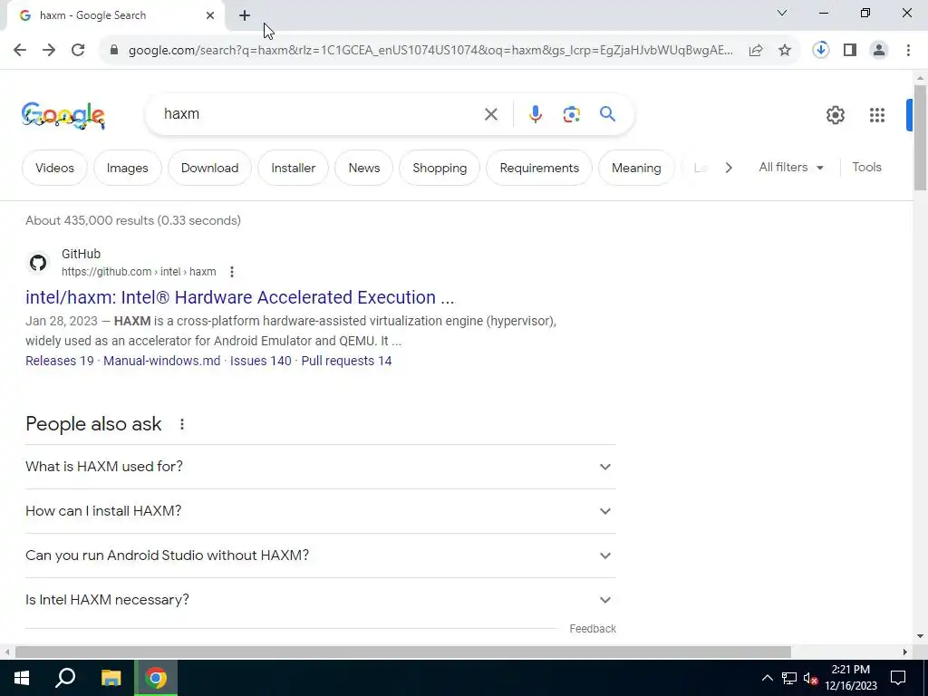
Task: Open the Windows notification center
Action: click(x=898, y=678)
